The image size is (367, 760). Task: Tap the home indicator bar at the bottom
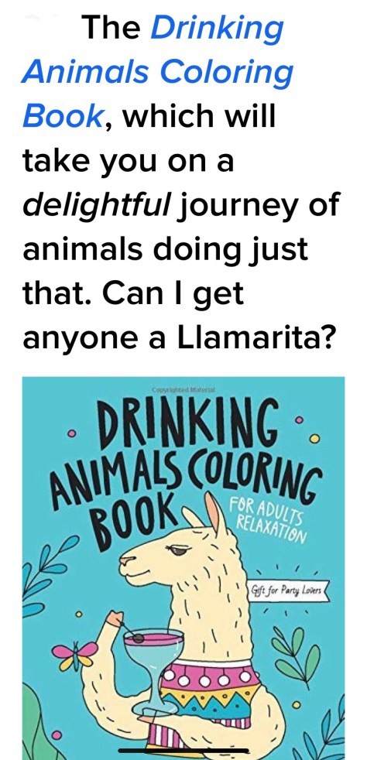coord(183,751)
